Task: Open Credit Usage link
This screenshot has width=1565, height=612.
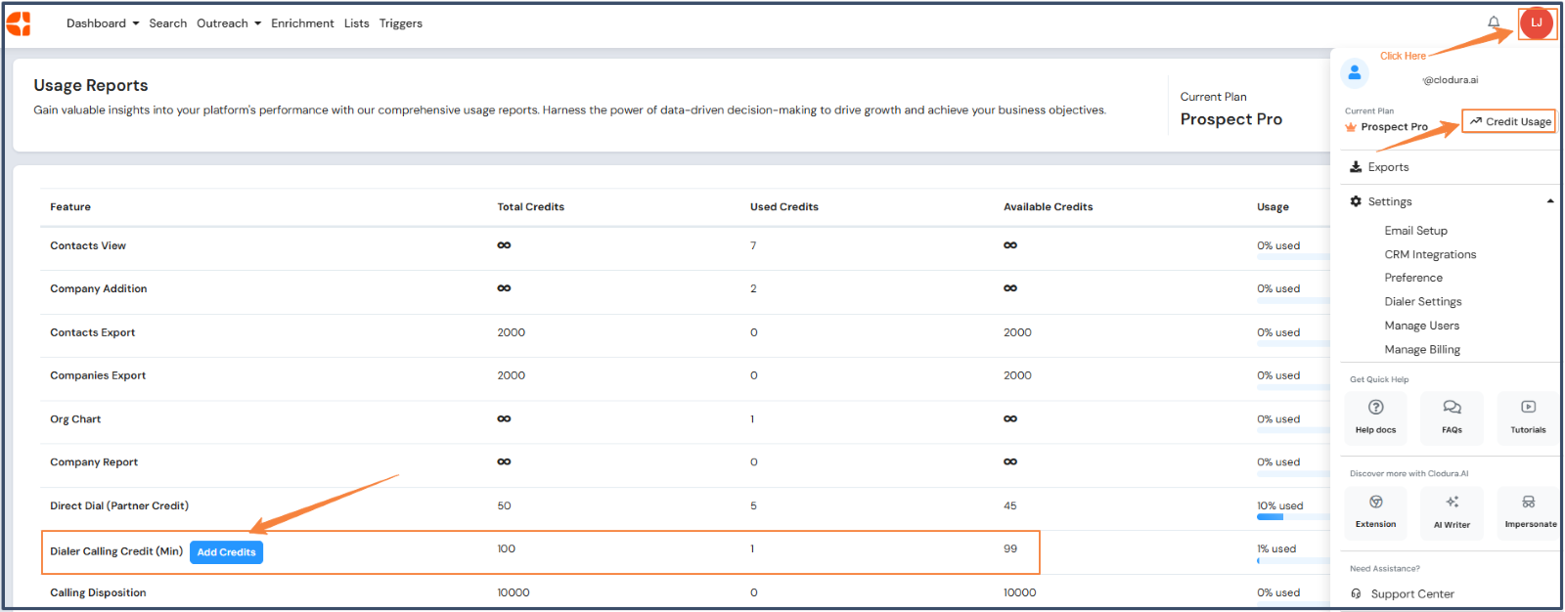Action: click(1509, 121)
